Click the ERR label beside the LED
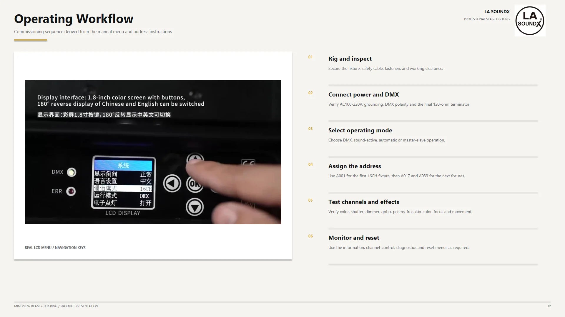Viewport: 565px width, 317px height. click(57, 191)
